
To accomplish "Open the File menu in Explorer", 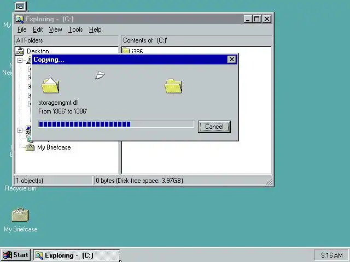I will (22, 29).
